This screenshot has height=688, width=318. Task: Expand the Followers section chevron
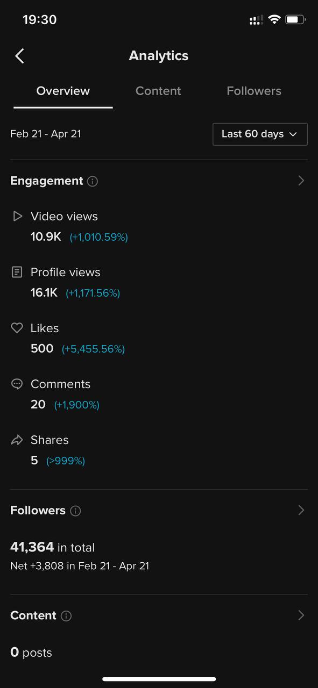301,510
